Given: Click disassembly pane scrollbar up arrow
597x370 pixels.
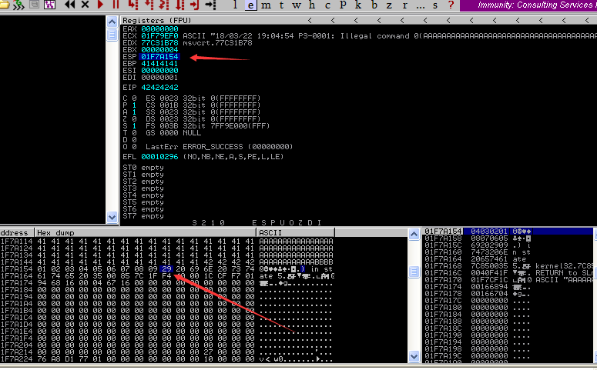Looking at the screenshot, I should 112,22.
